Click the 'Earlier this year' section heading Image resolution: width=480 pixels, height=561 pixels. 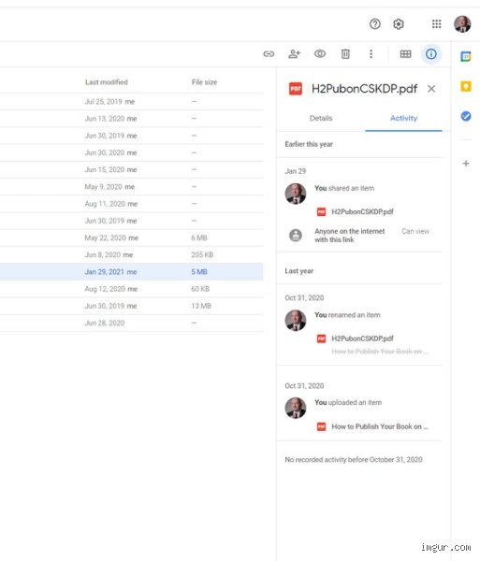tap(309, 144)
